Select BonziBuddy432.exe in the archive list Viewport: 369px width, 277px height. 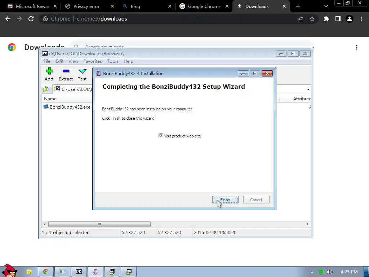click(x=67, y=107)
